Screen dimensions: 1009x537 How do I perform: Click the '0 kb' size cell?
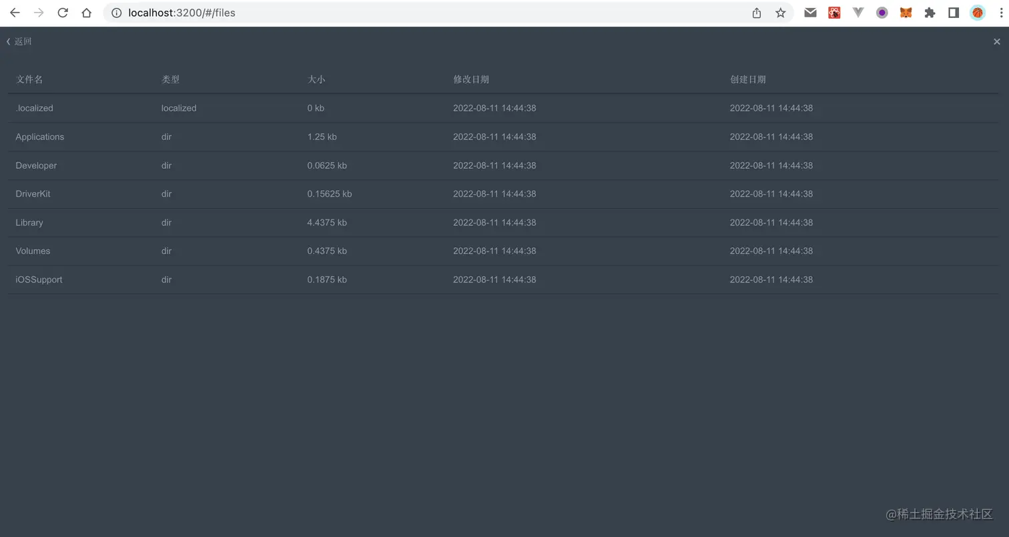coord(316,108)
